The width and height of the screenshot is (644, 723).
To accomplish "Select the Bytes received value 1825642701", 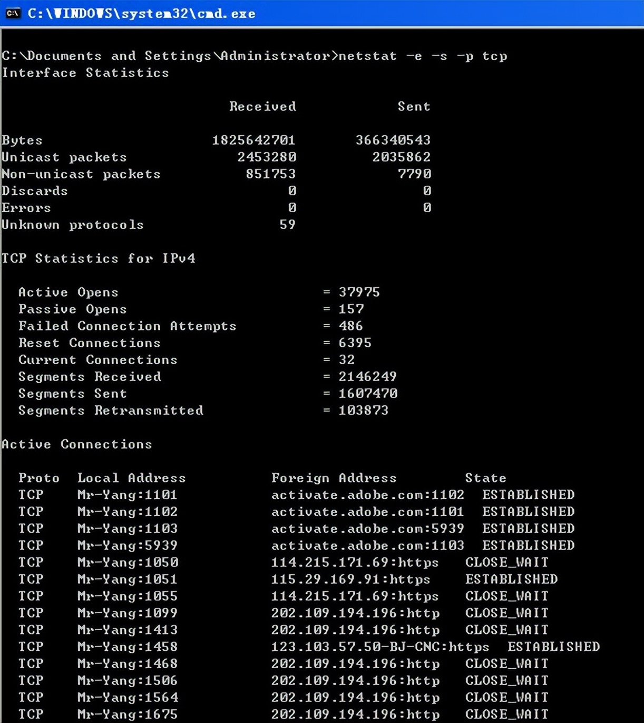I will (253, 140).
